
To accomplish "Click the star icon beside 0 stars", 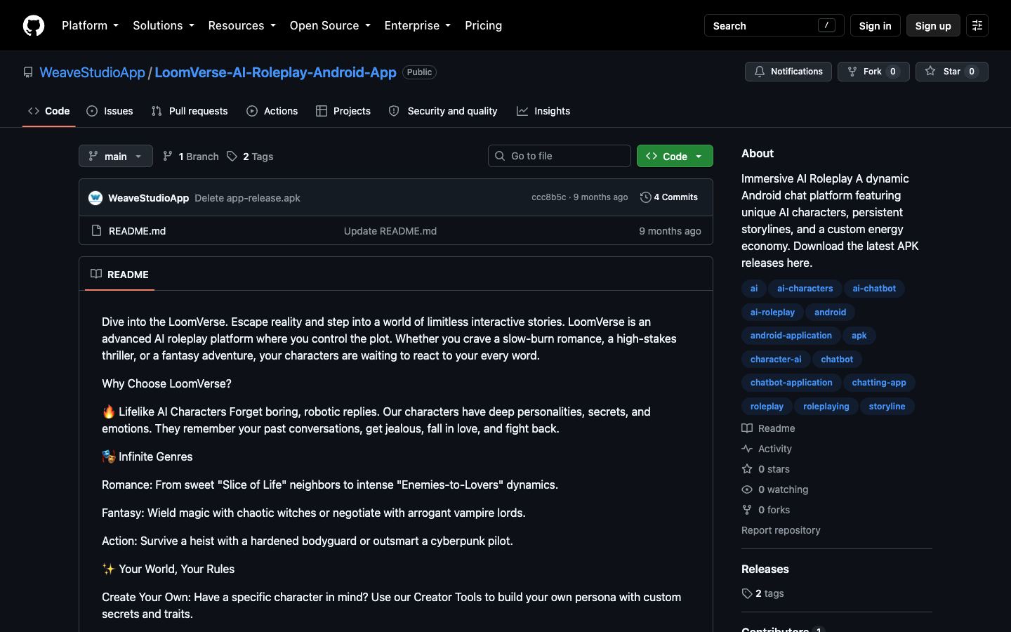I will pos(747,469).
